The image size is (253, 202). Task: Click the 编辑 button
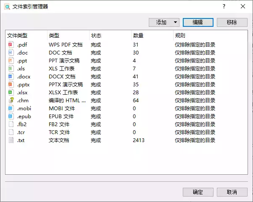pyautogui.click(x=198, y=22)
